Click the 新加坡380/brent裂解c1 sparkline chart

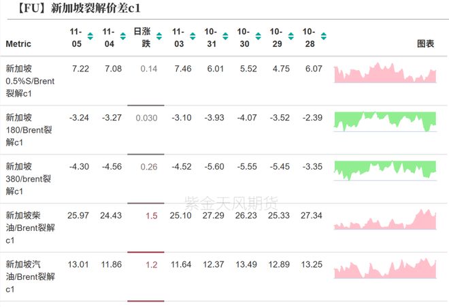pyautogui.click(x=385, y=170)
